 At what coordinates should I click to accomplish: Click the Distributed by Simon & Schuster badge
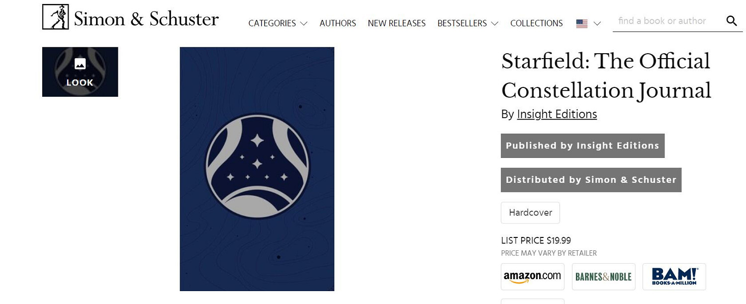point(591,180)
